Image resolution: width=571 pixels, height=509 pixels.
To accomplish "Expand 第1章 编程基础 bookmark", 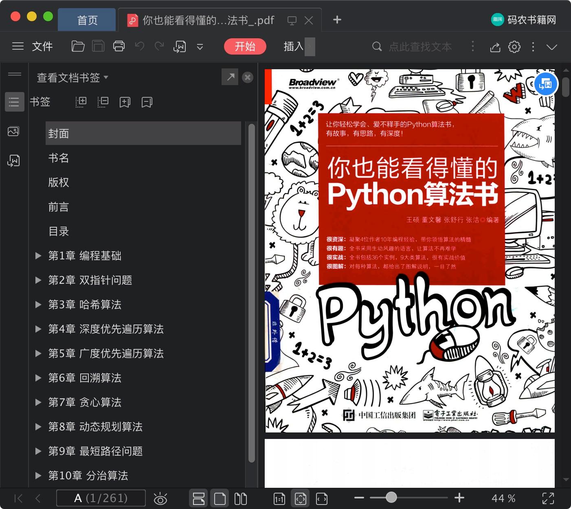I will (x=38, y=256).
